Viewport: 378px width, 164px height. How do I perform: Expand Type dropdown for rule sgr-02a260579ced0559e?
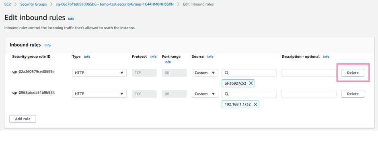click(x=99, y=73)
